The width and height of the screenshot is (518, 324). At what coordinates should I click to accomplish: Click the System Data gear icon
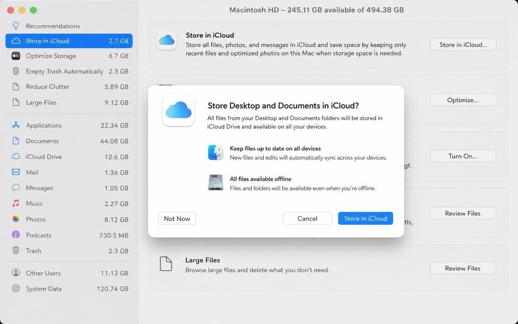(16, 288)
